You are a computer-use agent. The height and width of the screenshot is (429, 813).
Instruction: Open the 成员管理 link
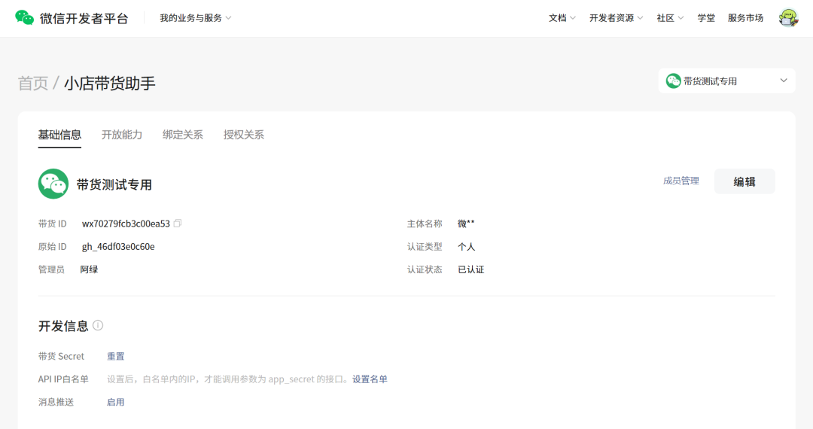[681, 181]
